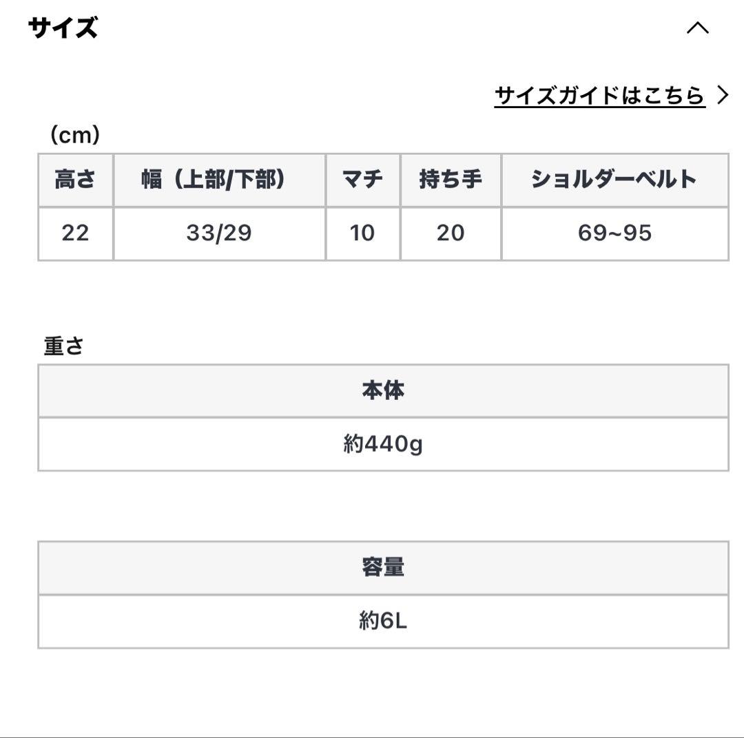Image resolution: width=744 pixels, height=738 pixels.
Task: Click the 持ち手 column header
Action: tap(450, 179)
